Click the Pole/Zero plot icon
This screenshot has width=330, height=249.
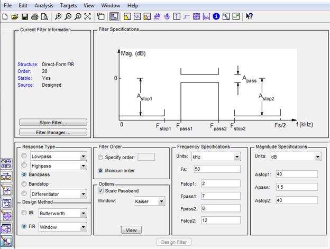(196, 16)
